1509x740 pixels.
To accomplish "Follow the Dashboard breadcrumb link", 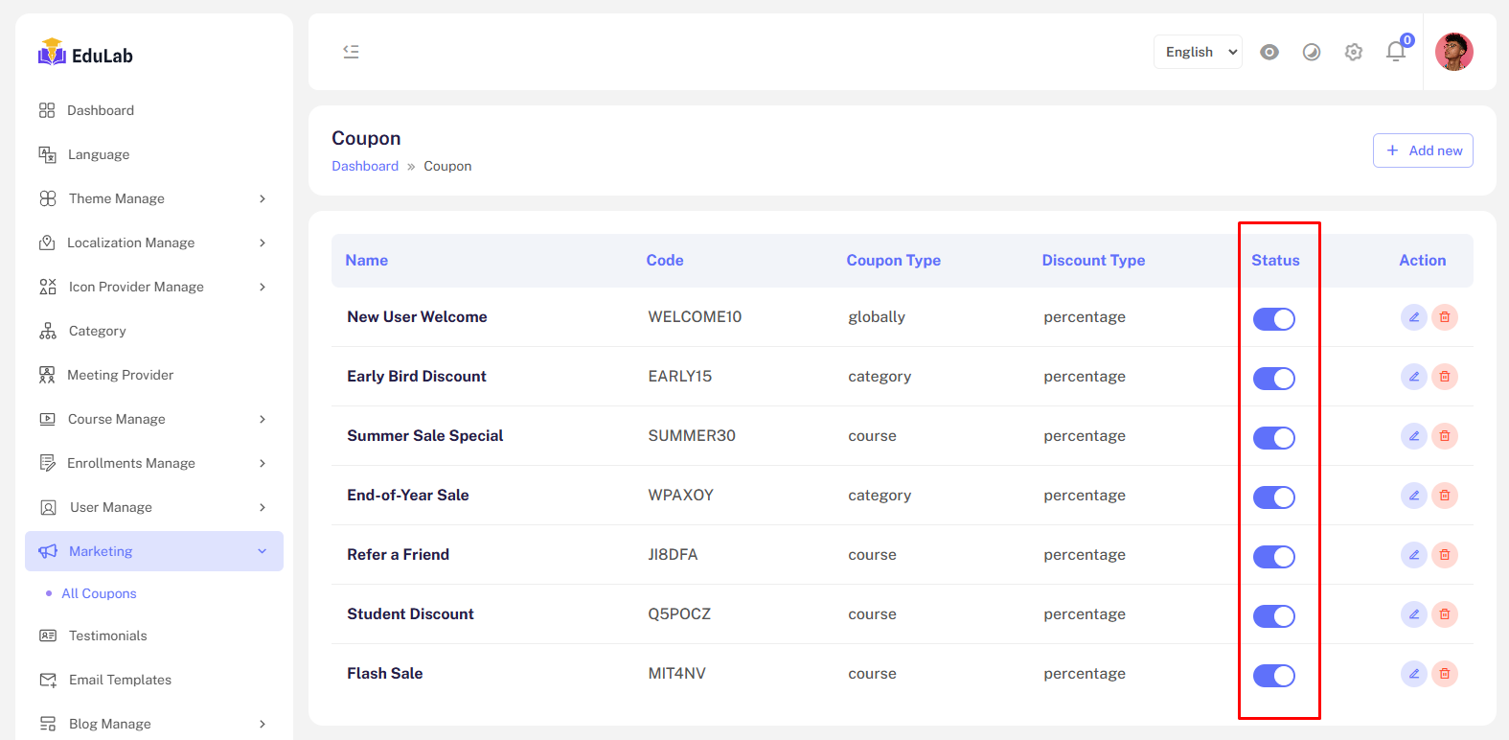I will tap(365, 166).
